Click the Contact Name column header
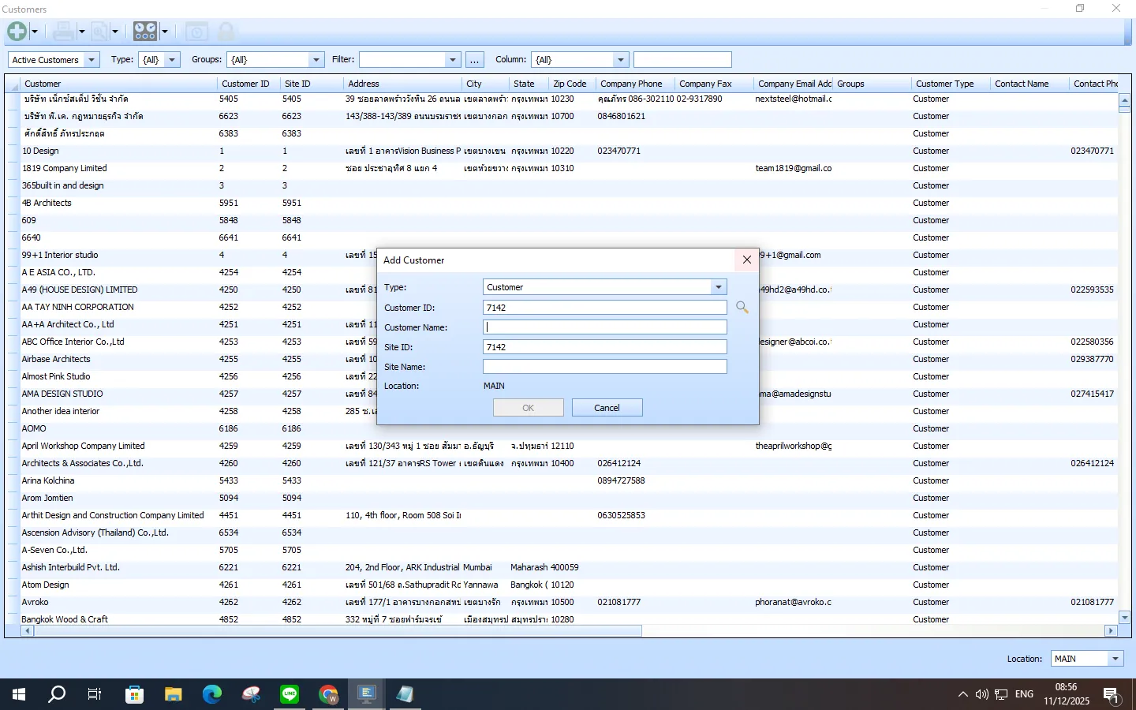Viewport: 1136px width, 710px height. (1029, 84)
